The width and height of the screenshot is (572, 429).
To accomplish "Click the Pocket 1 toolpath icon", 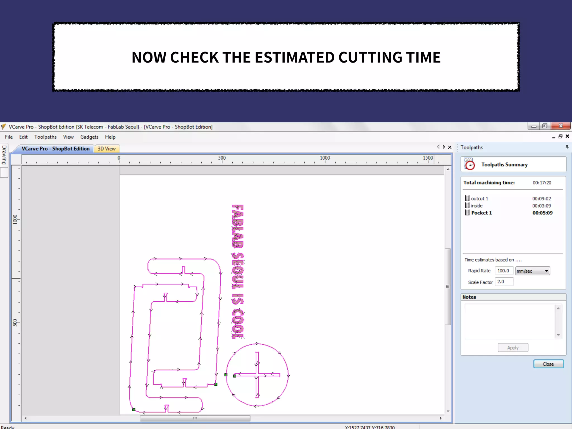I will pyautogui.click(x=467, y=213).
